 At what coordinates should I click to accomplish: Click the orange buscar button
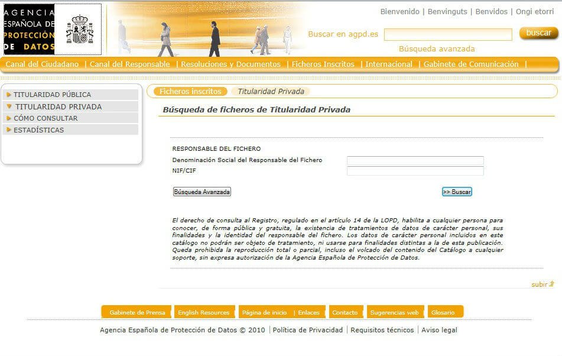point(539,33)
